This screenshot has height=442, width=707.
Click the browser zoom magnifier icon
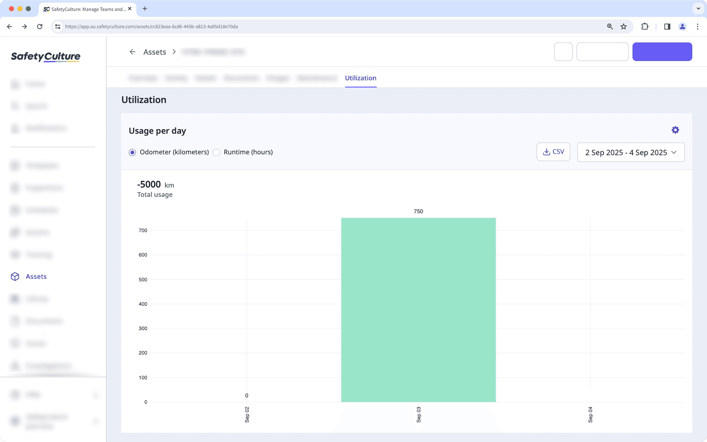pos(610,26)
